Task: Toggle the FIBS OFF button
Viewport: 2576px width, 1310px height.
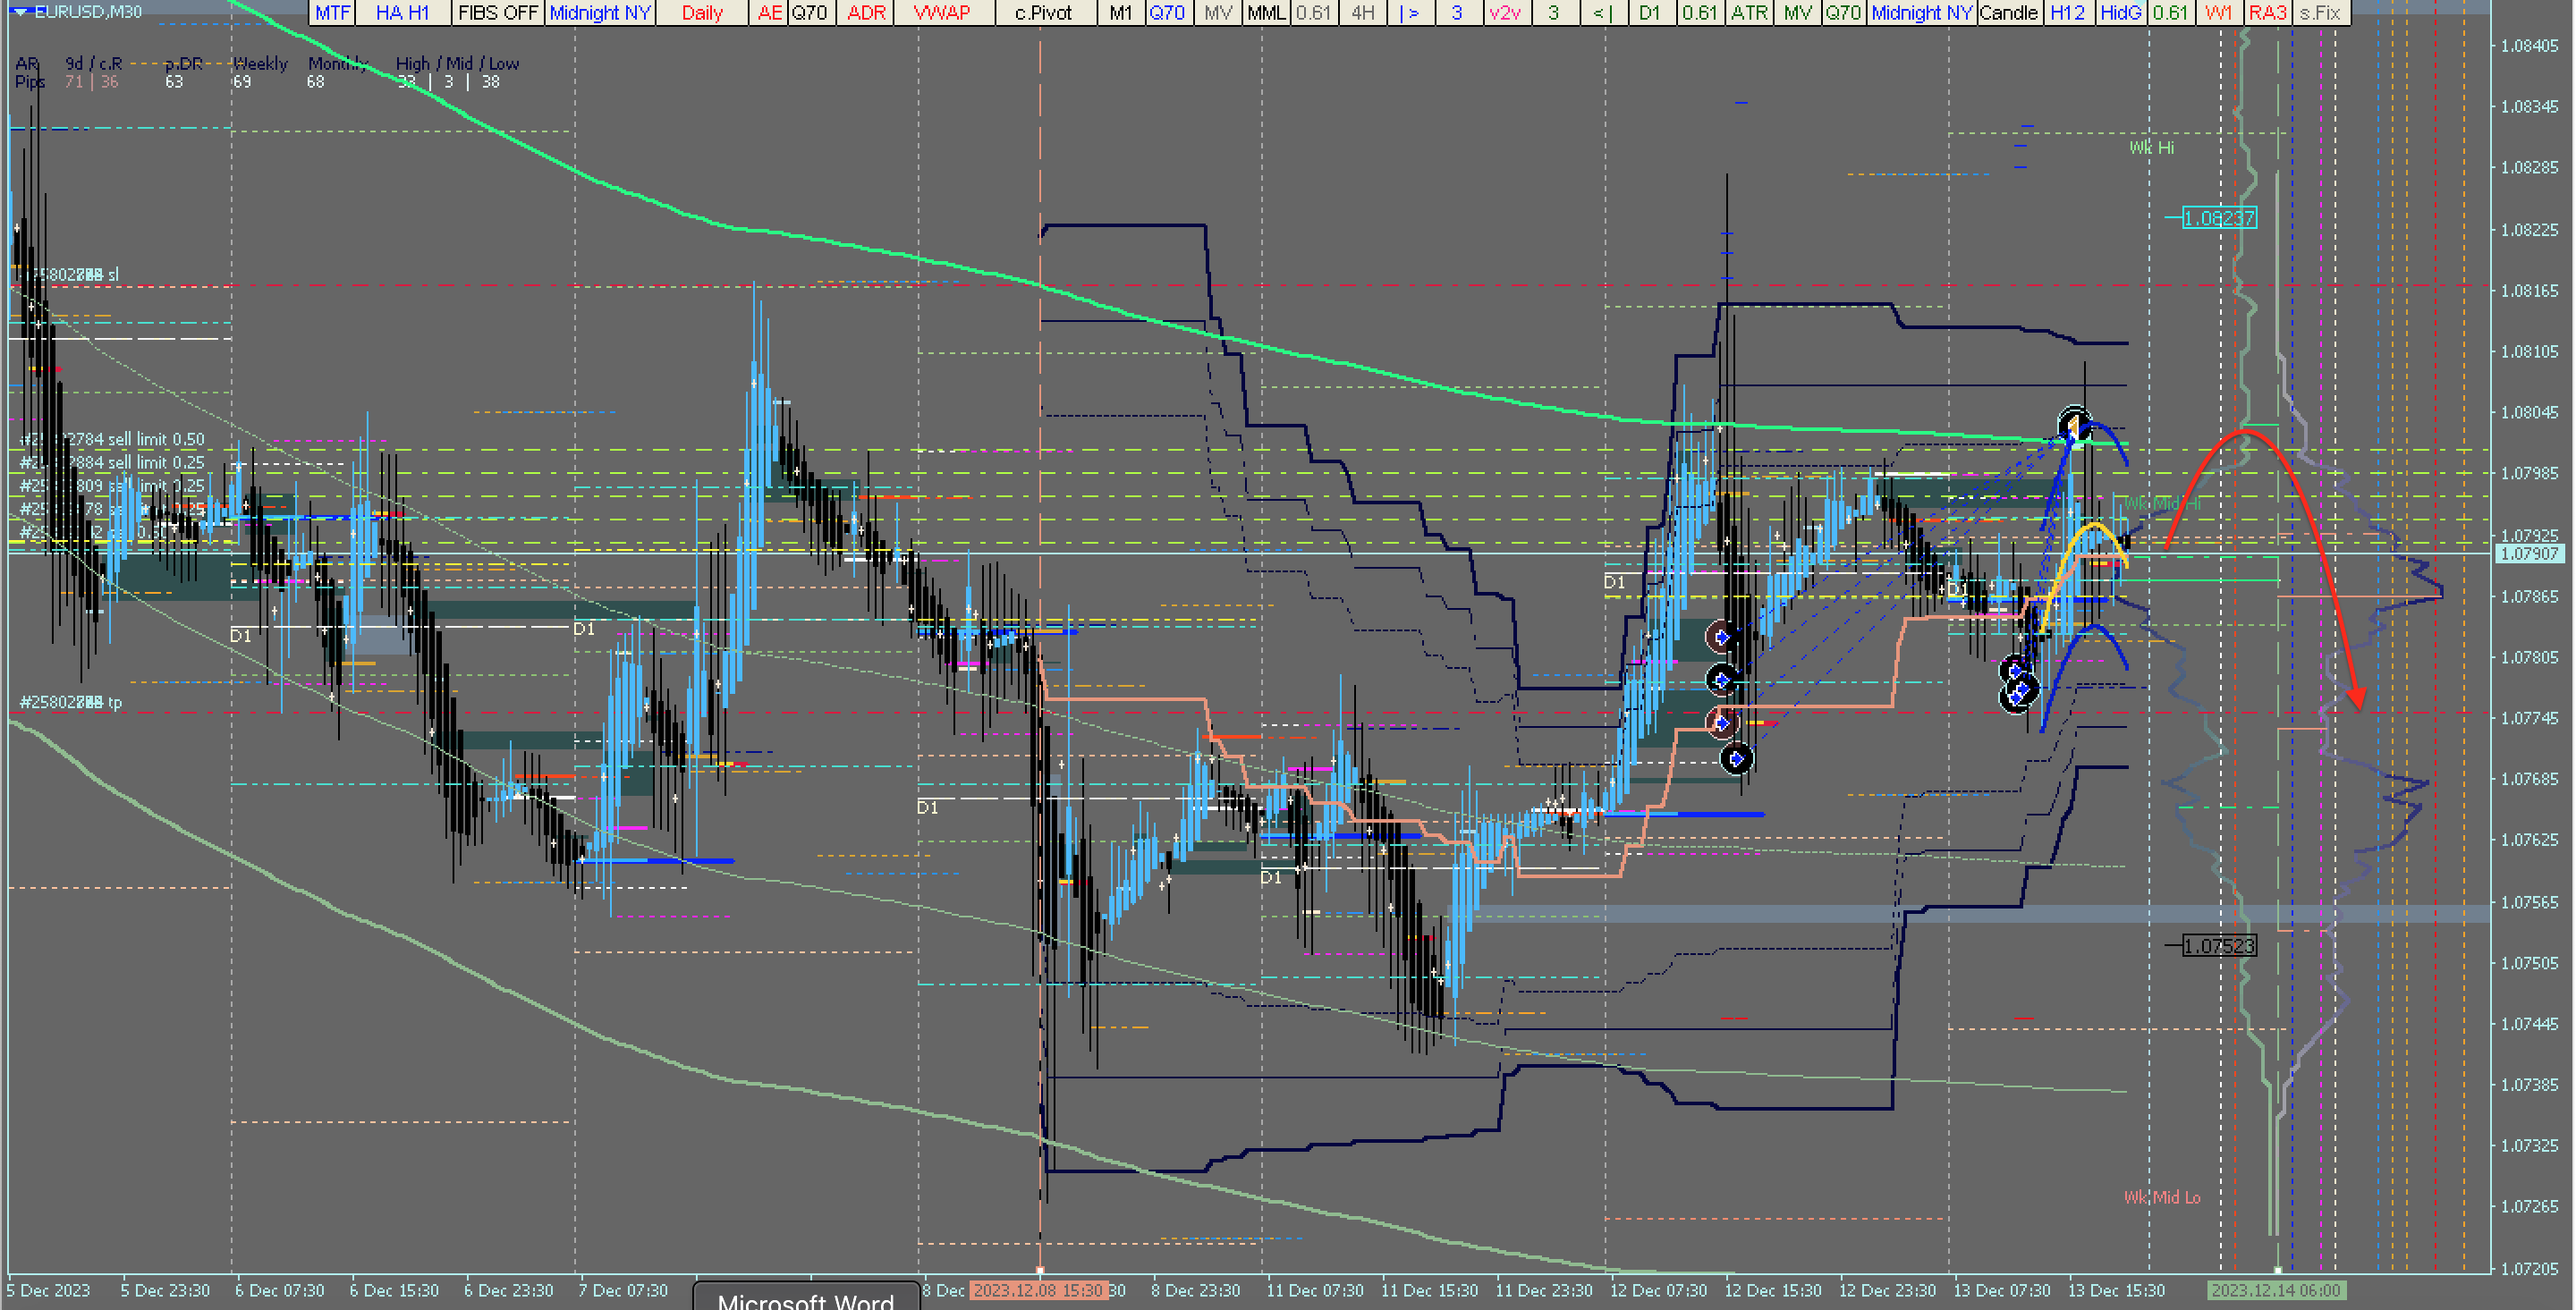Action: click(497, 13)
